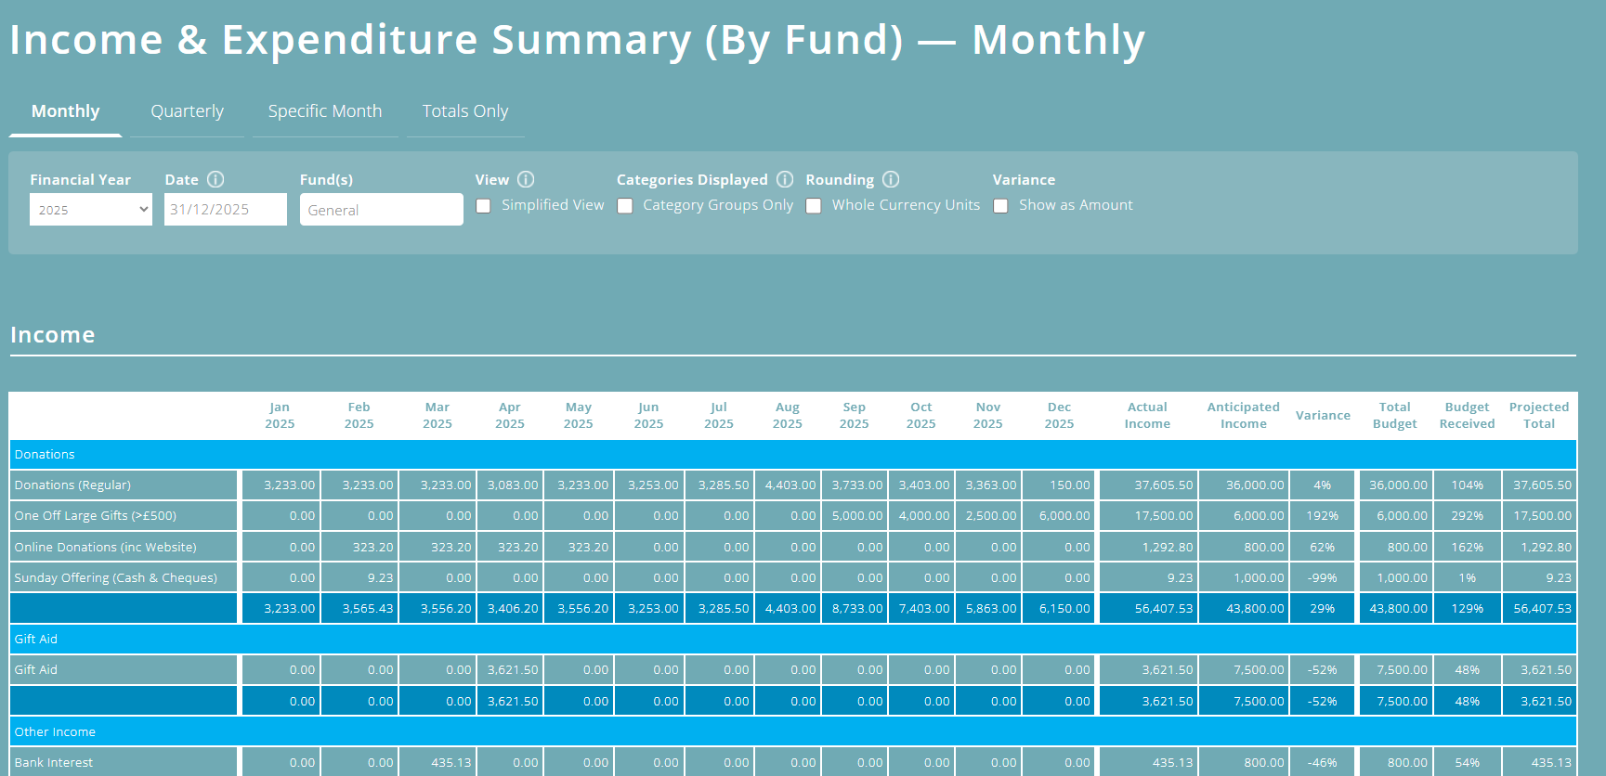Open the Categories Displayed info icon
Viewport: 1606px width, 776px height.
tap(785, 179)
